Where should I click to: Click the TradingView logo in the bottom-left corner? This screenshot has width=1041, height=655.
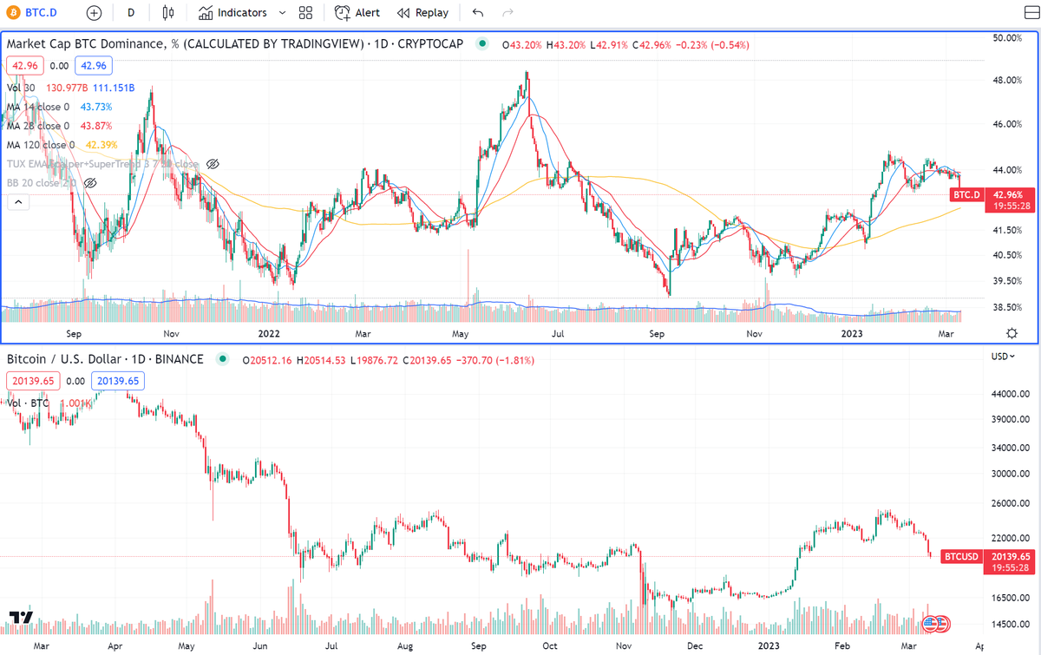pyautogui.click(x=22, y=618)
